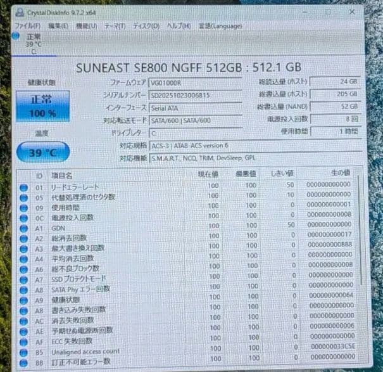Select the C: drive status tab
The image size is (383, 372).
[34, 44]
